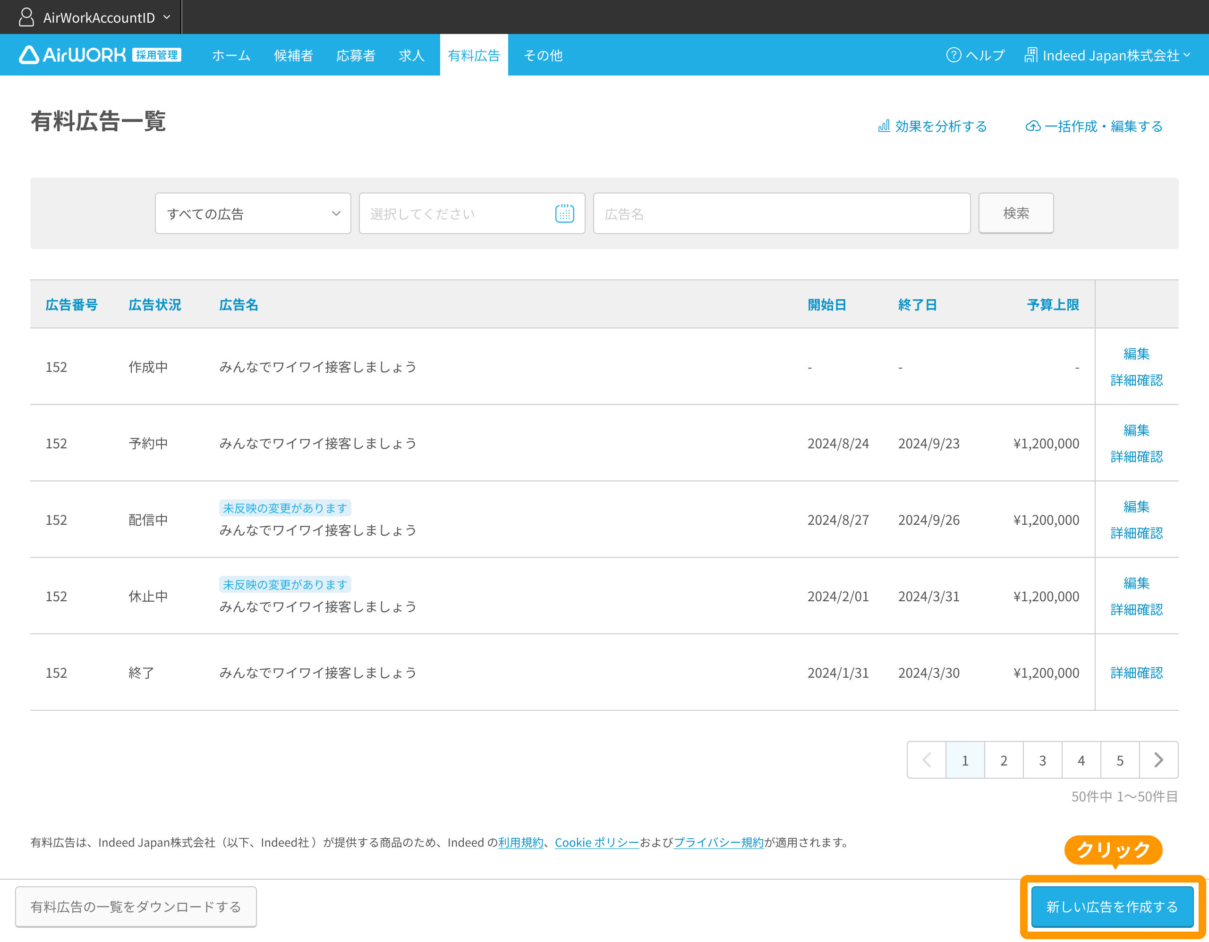Open the プライバシー規約 link
Screen dimensions: 1209x942
[718, 842]
